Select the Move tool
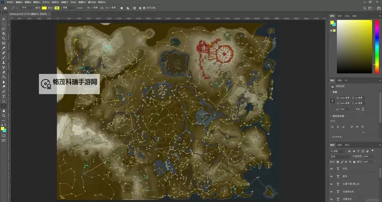The height and width of the screenshot is (202, 382). (4, 19)
